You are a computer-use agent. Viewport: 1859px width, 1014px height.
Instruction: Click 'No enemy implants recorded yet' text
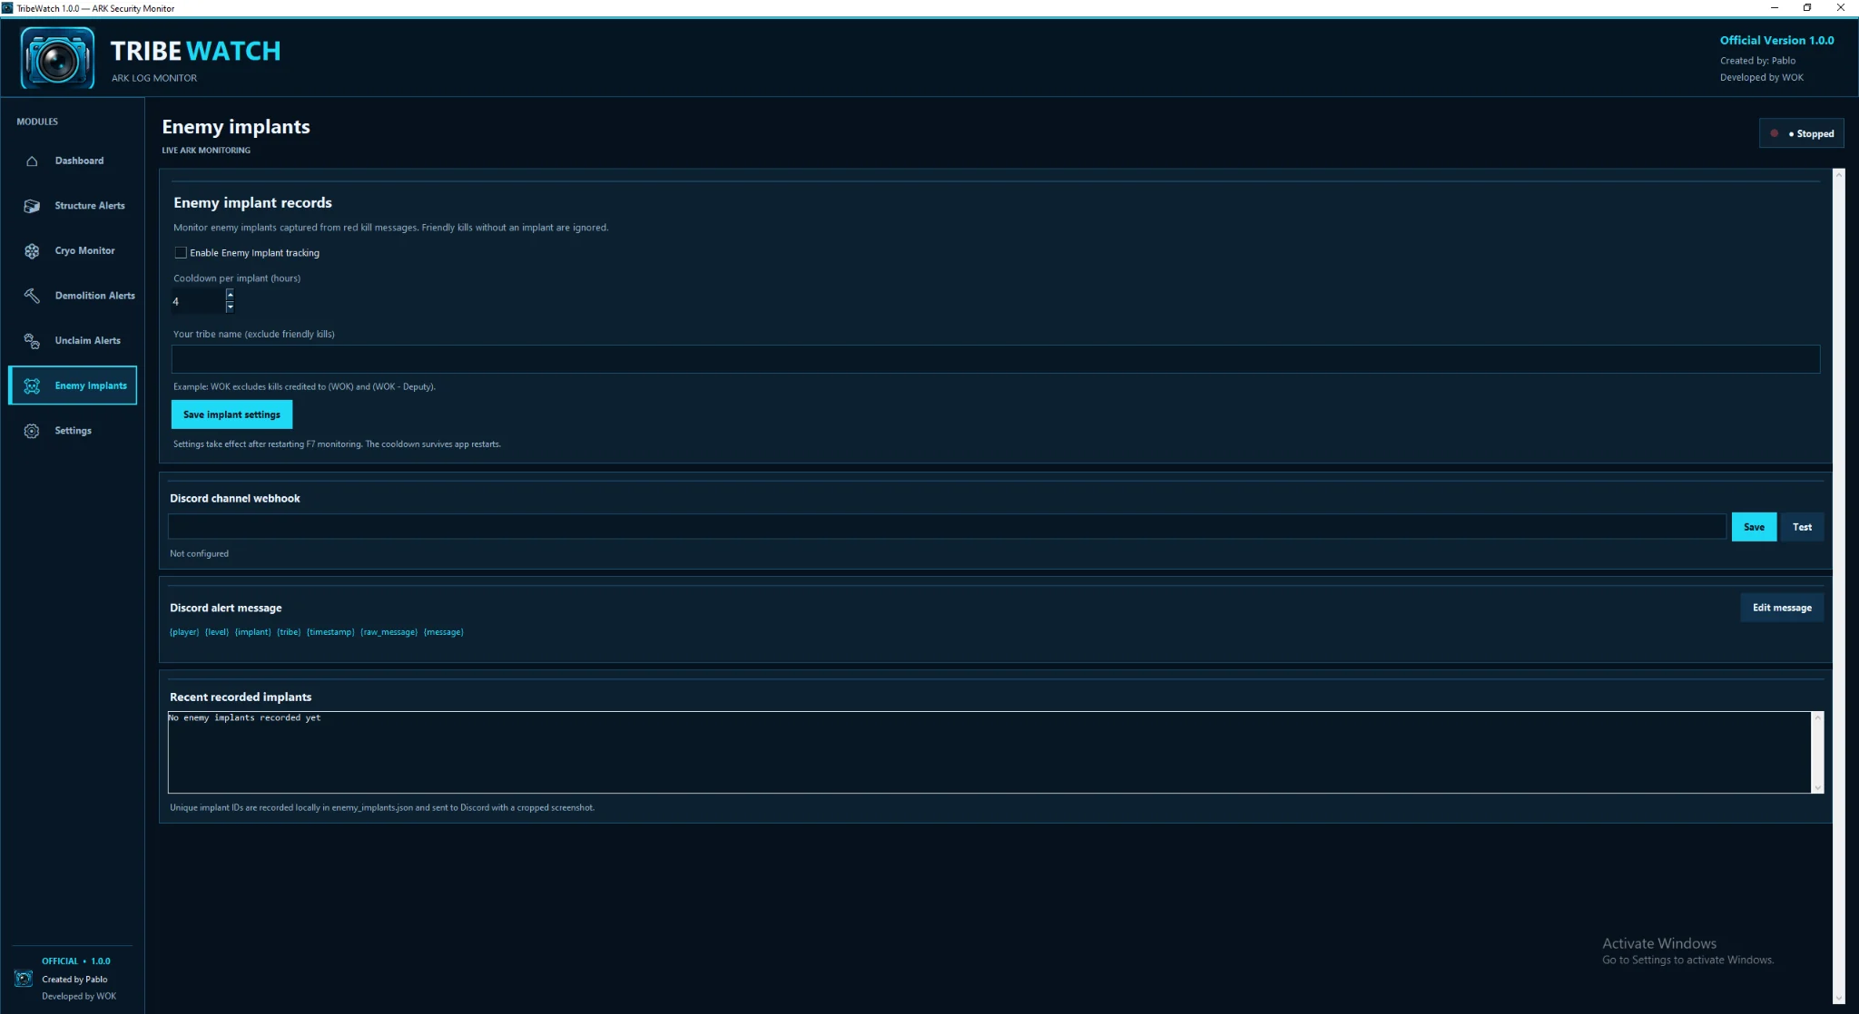pyautogui.click(x=244, y=717)
